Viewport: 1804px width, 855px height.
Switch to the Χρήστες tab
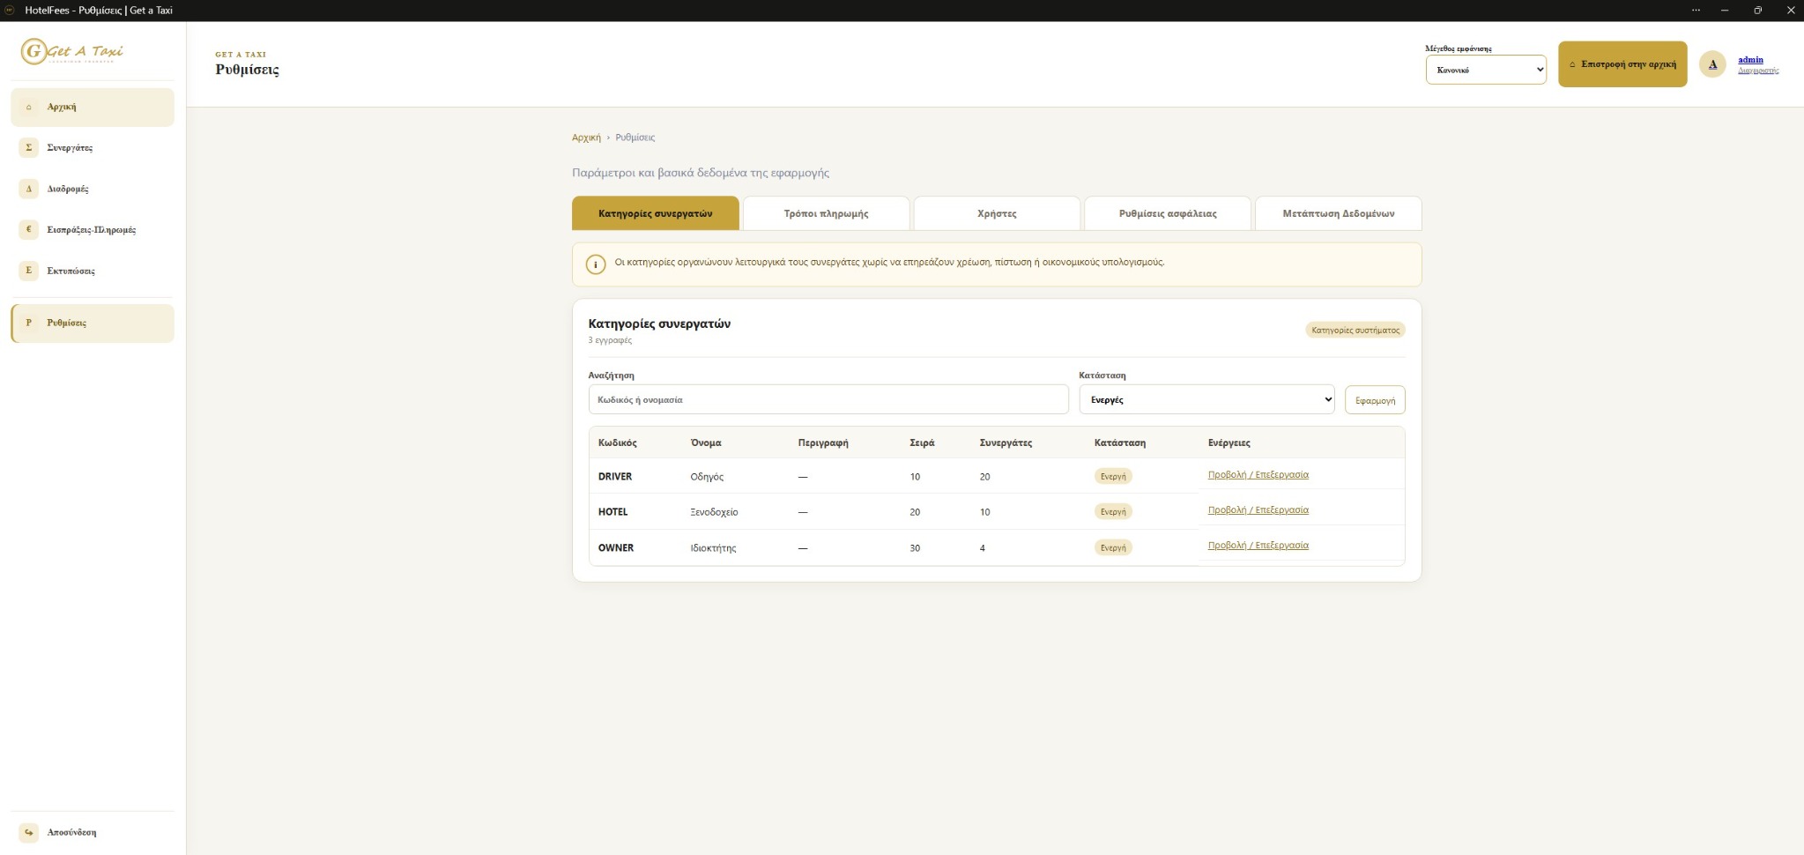tap(997, 213)
